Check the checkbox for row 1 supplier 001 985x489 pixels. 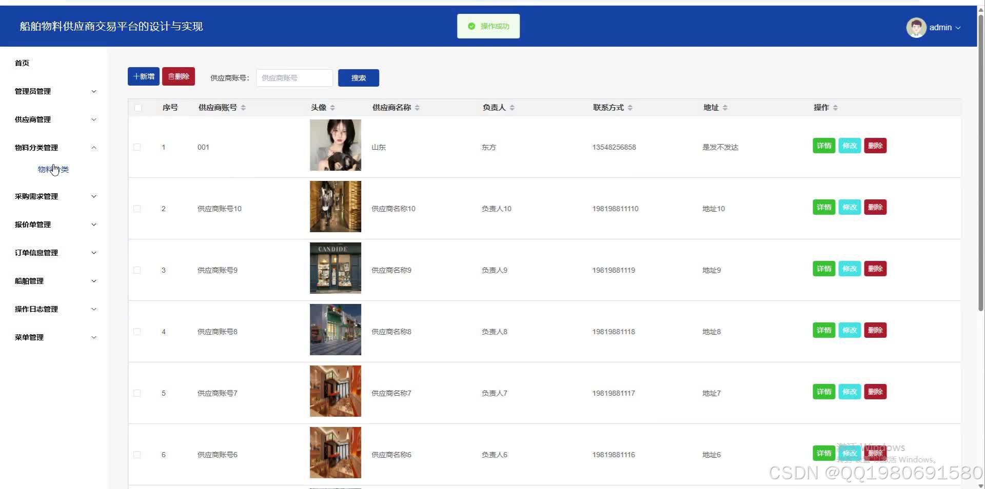click(x=137, y=147)
